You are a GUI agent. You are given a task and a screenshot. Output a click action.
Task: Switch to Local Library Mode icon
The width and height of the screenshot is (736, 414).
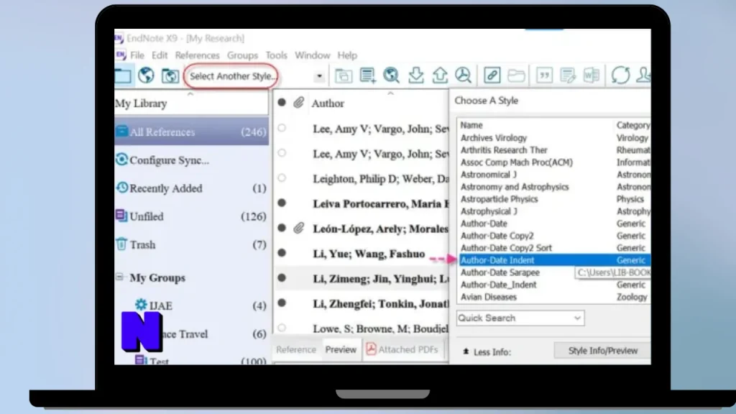[123, 75]
